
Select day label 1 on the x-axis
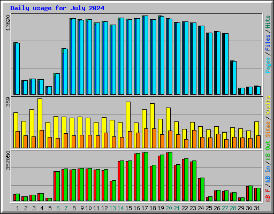point(18,208)
